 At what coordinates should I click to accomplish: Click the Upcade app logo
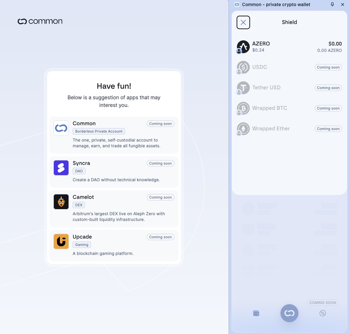61,241
